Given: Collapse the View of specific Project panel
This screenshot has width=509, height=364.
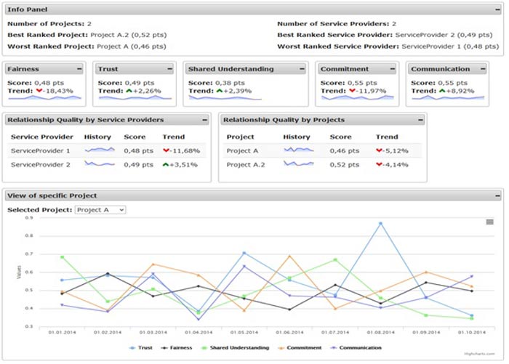Looking at the screenshot, I should [x=495, y=195].
